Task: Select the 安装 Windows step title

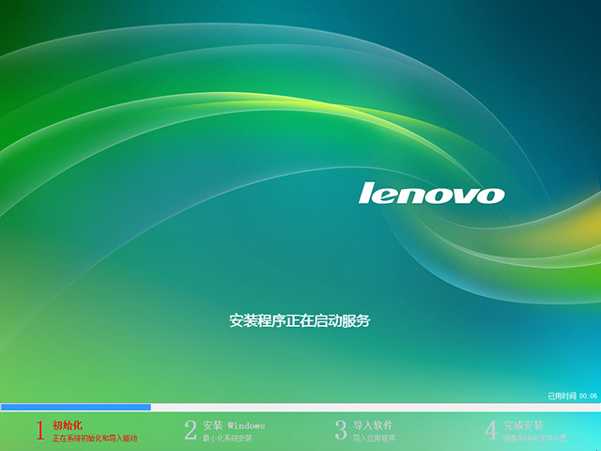Action: [234, 426]
